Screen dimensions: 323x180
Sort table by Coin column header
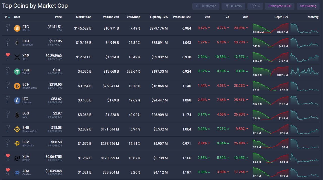tap(17, 17)
